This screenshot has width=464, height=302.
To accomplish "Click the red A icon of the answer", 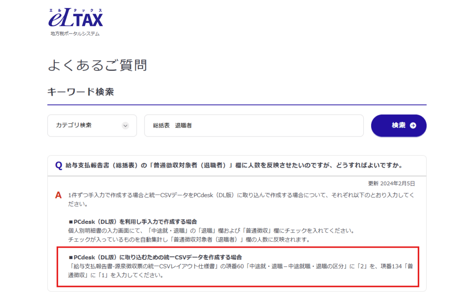I will point(58,195).
